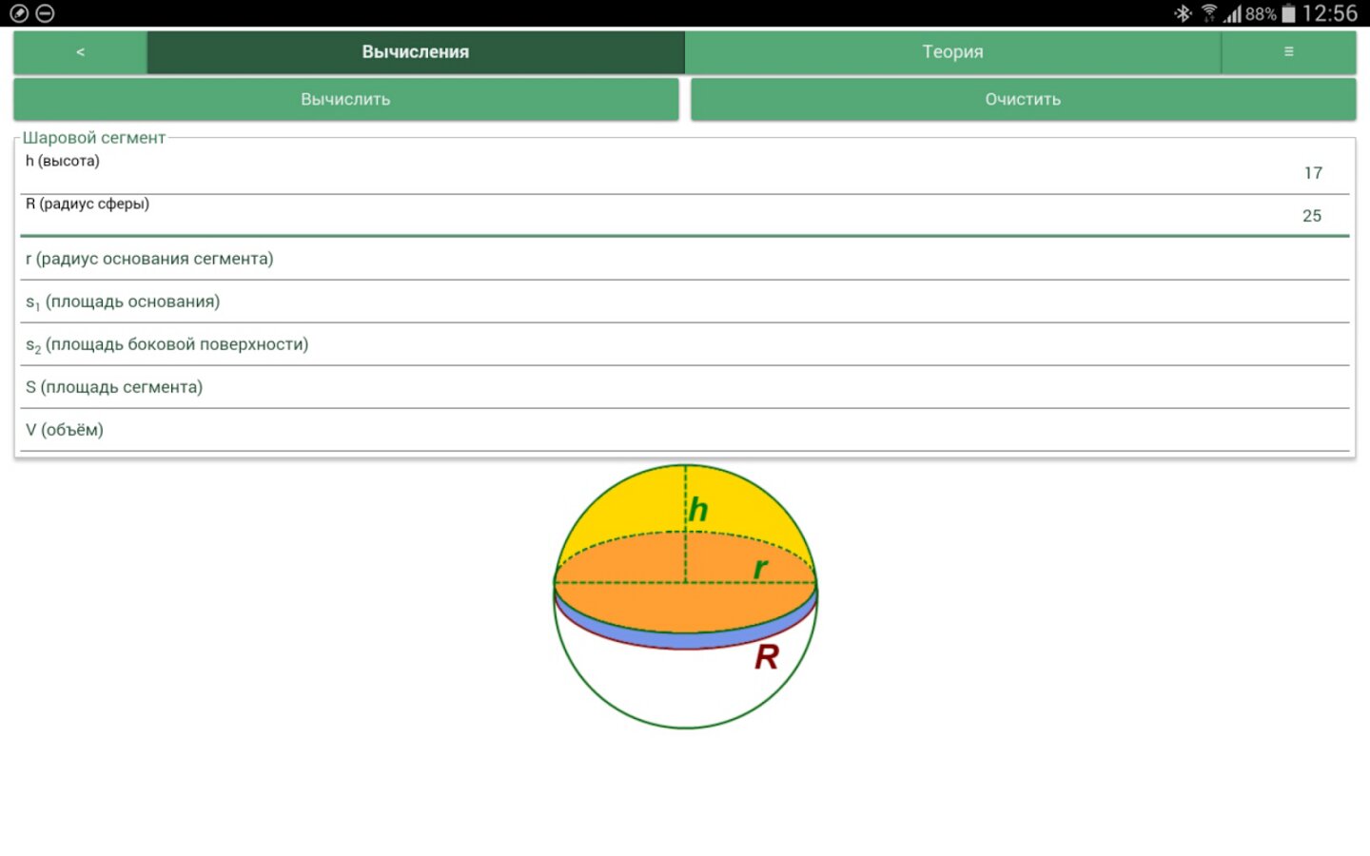Tap the Wi-Fi status icon
Viewport: 1370px width, 856px height.
click(1209, 13)
